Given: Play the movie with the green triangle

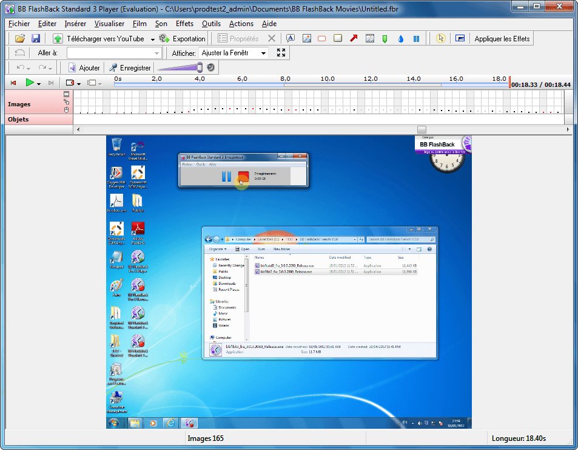Looking at the screenshot, I should click(x=30, y=83).
